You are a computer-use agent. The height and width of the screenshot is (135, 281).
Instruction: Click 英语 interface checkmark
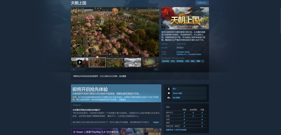184,116
